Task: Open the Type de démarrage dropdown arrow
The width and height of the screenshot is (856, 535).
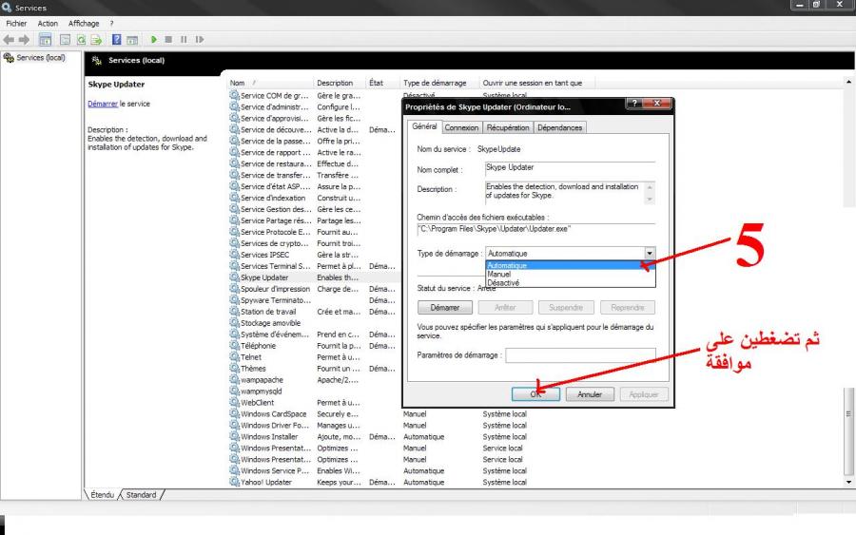Action: pyautogui.click(x=649, y=254)
